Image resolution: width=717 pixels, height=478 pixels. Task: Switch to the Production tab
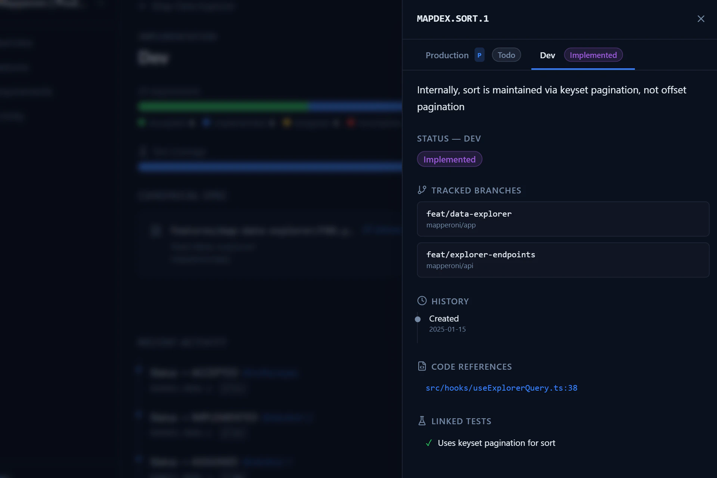tap(447, 55)
